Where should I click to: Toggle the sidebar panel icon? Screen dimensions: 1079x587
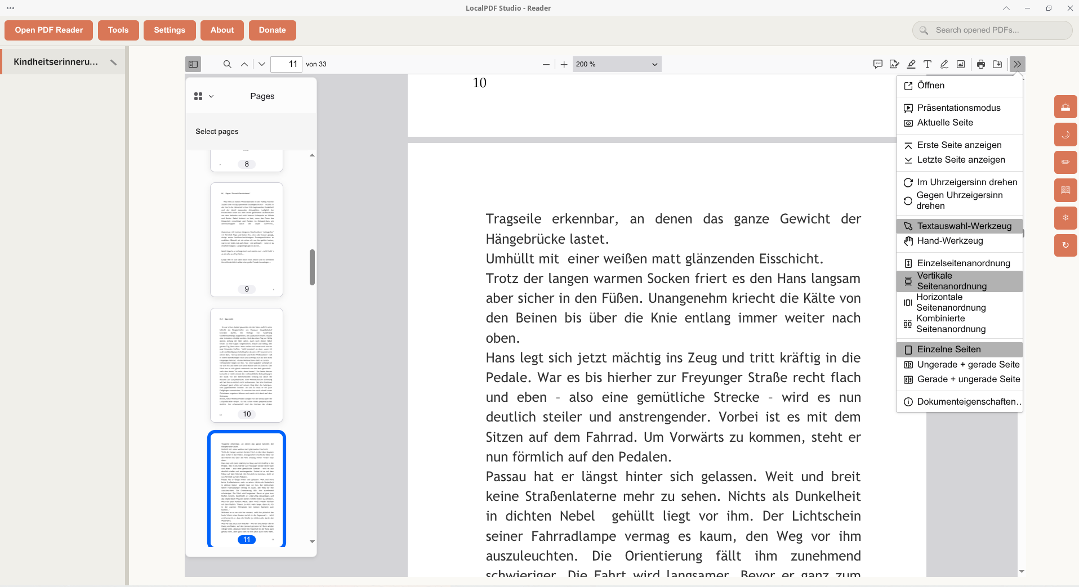pos(193,64)
